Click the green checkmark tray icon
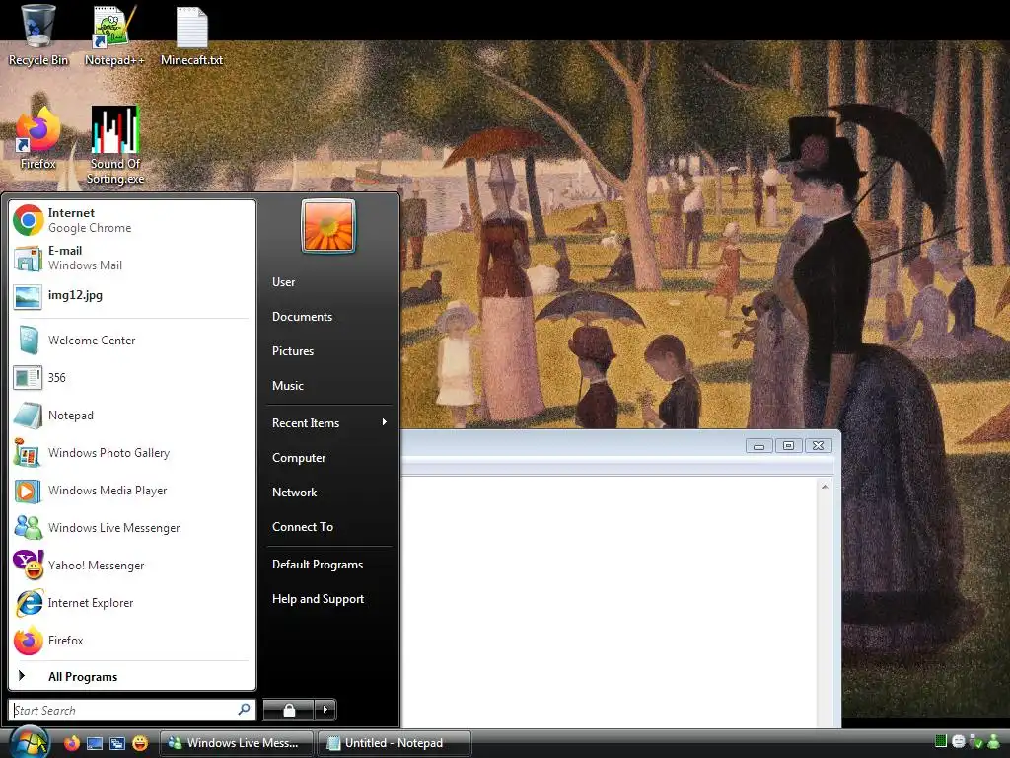 click(x=975, y=742)
